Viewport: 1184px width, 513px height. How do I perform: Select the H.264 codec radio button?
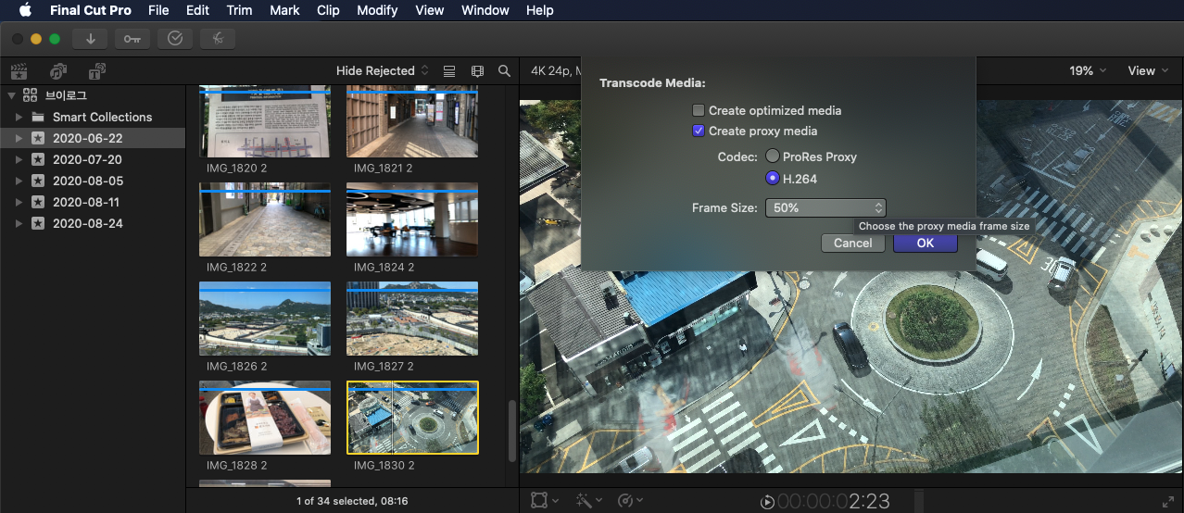point(773,179)
